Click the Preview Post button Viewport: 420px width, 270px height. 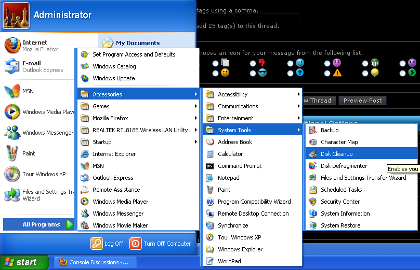point(362,101)
